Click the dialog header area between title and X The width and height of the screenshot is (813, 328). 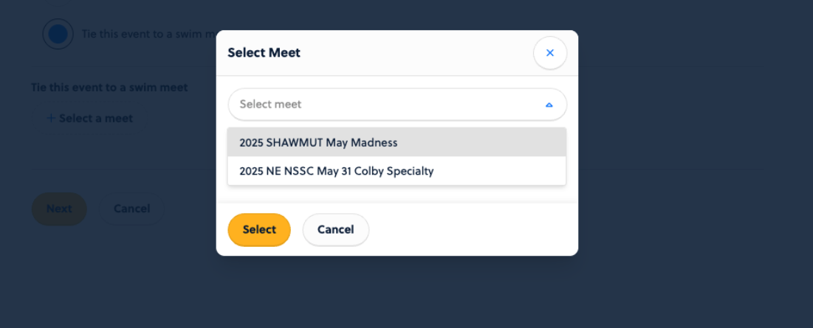[x=414, y=52]
